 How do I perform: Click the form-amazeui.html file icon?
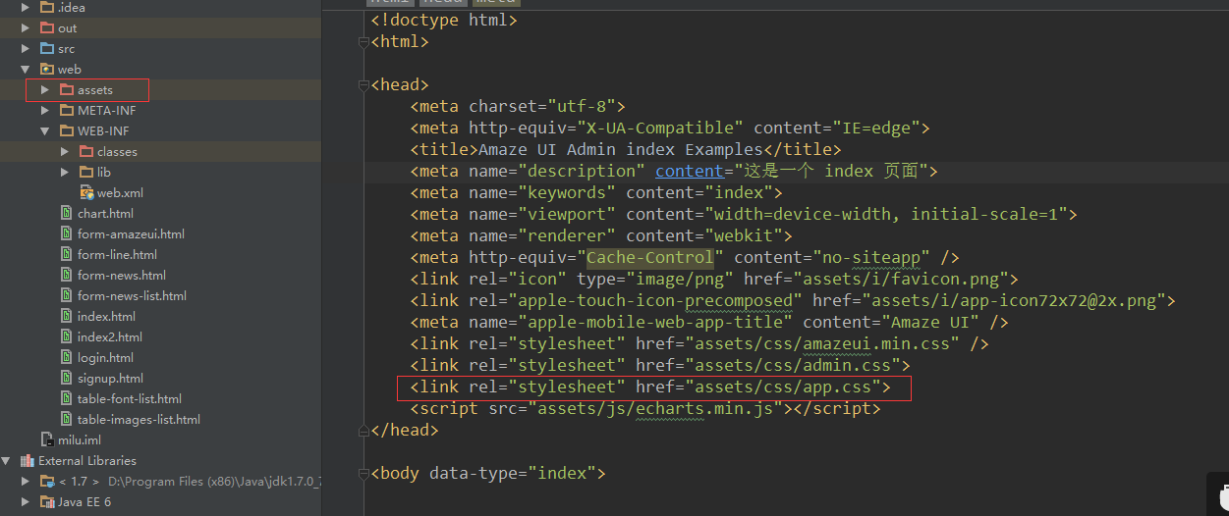pos(68,233)
